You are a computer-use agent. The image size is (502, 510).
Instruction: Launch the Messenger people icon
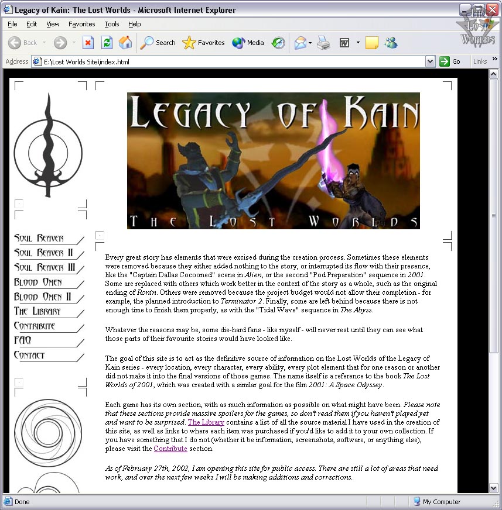[391, 43]
